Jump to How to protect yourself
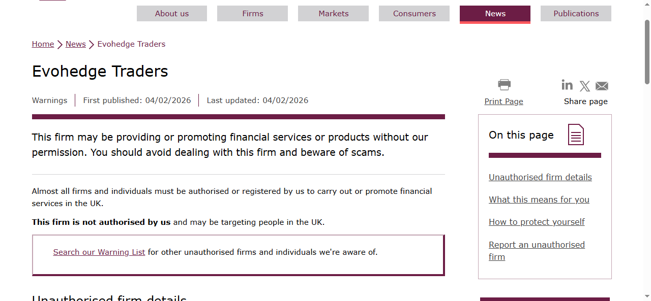The height and width of the screenshot is (301, 651). (537, 222)
